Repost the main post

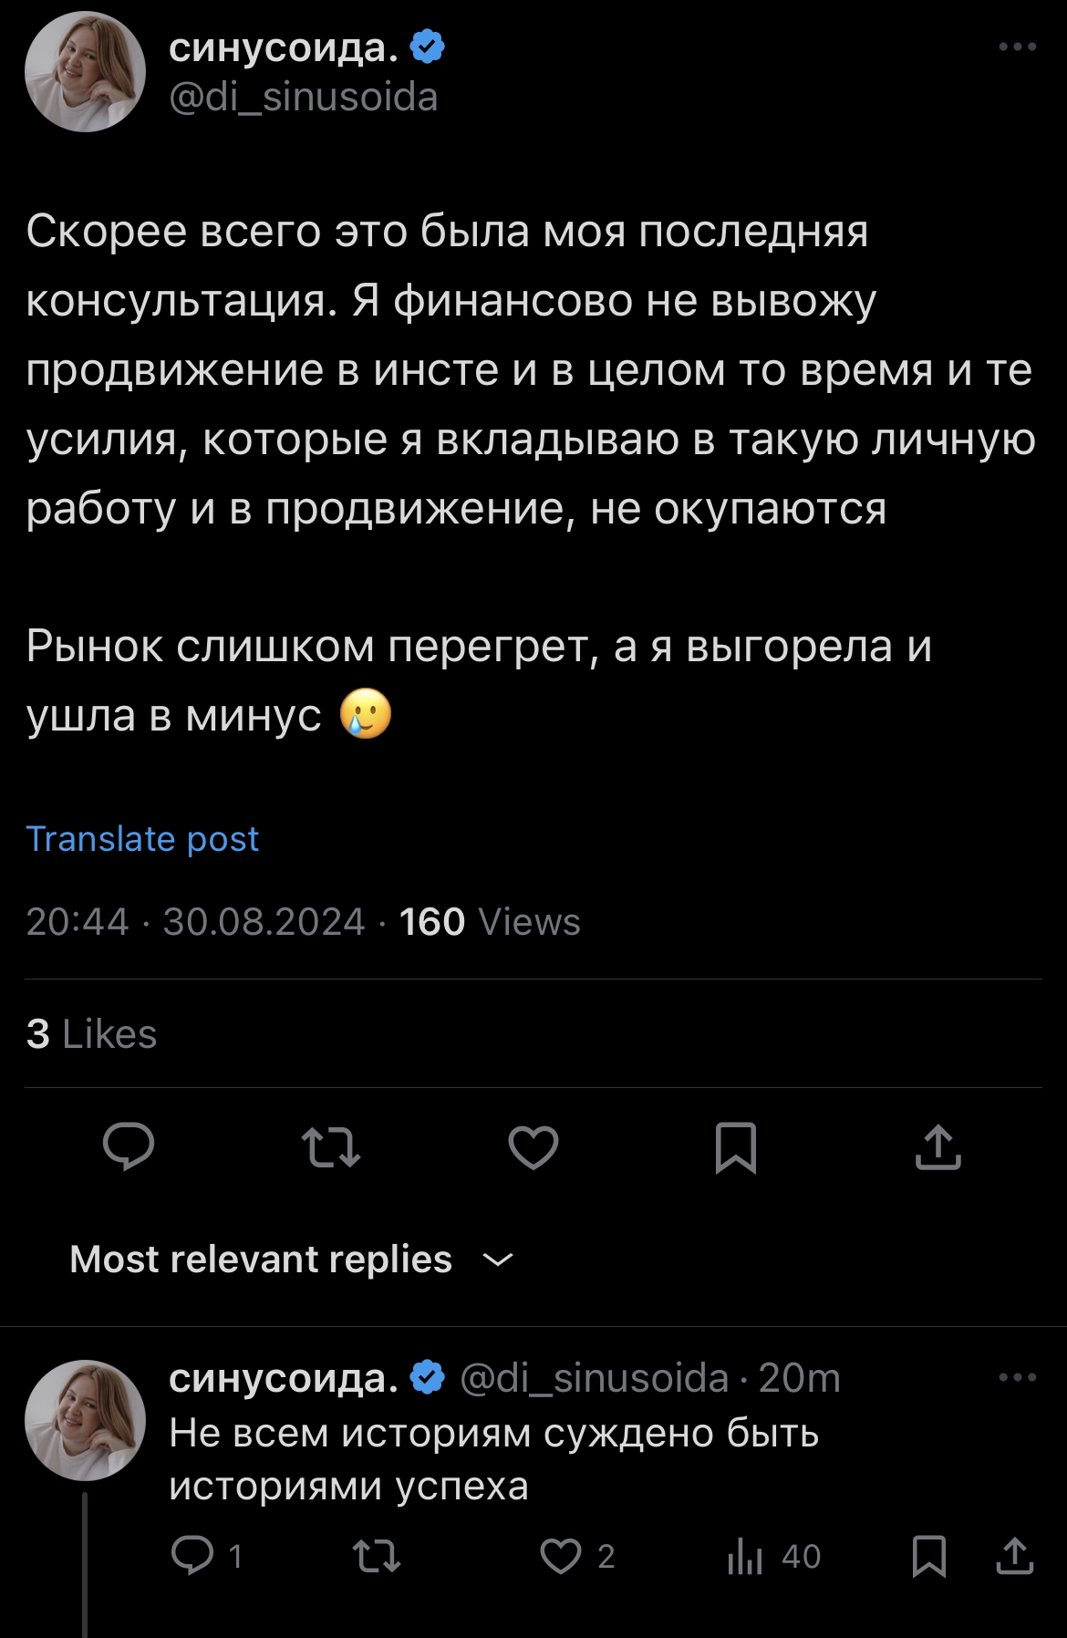(331, 1146)
